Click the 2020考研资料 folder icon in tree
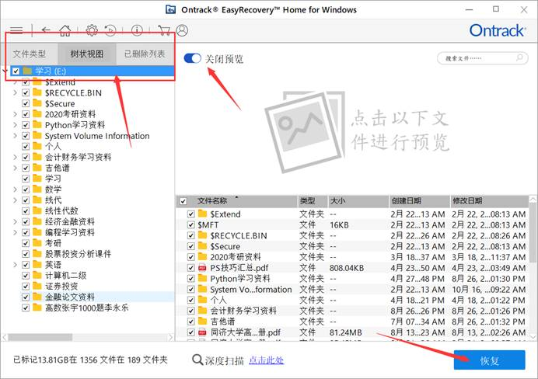The image size is (538, 379). click(37, 114)
